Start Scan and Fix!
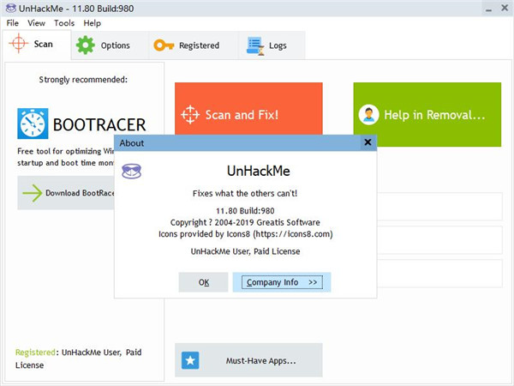Screen dimensions: 514x386 248,109
